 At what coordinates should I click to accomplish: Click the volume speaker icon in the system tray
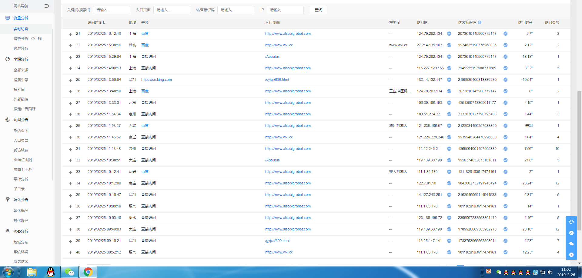tap(550, 272)
